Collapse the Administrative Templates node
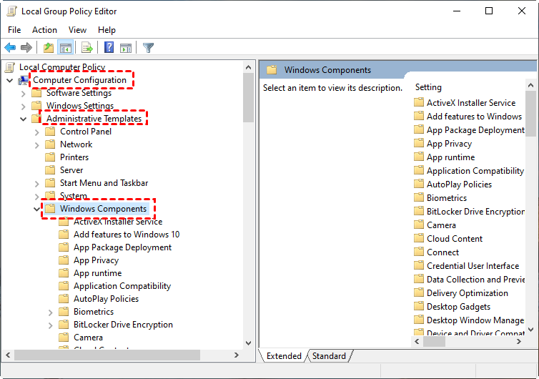 24,119
